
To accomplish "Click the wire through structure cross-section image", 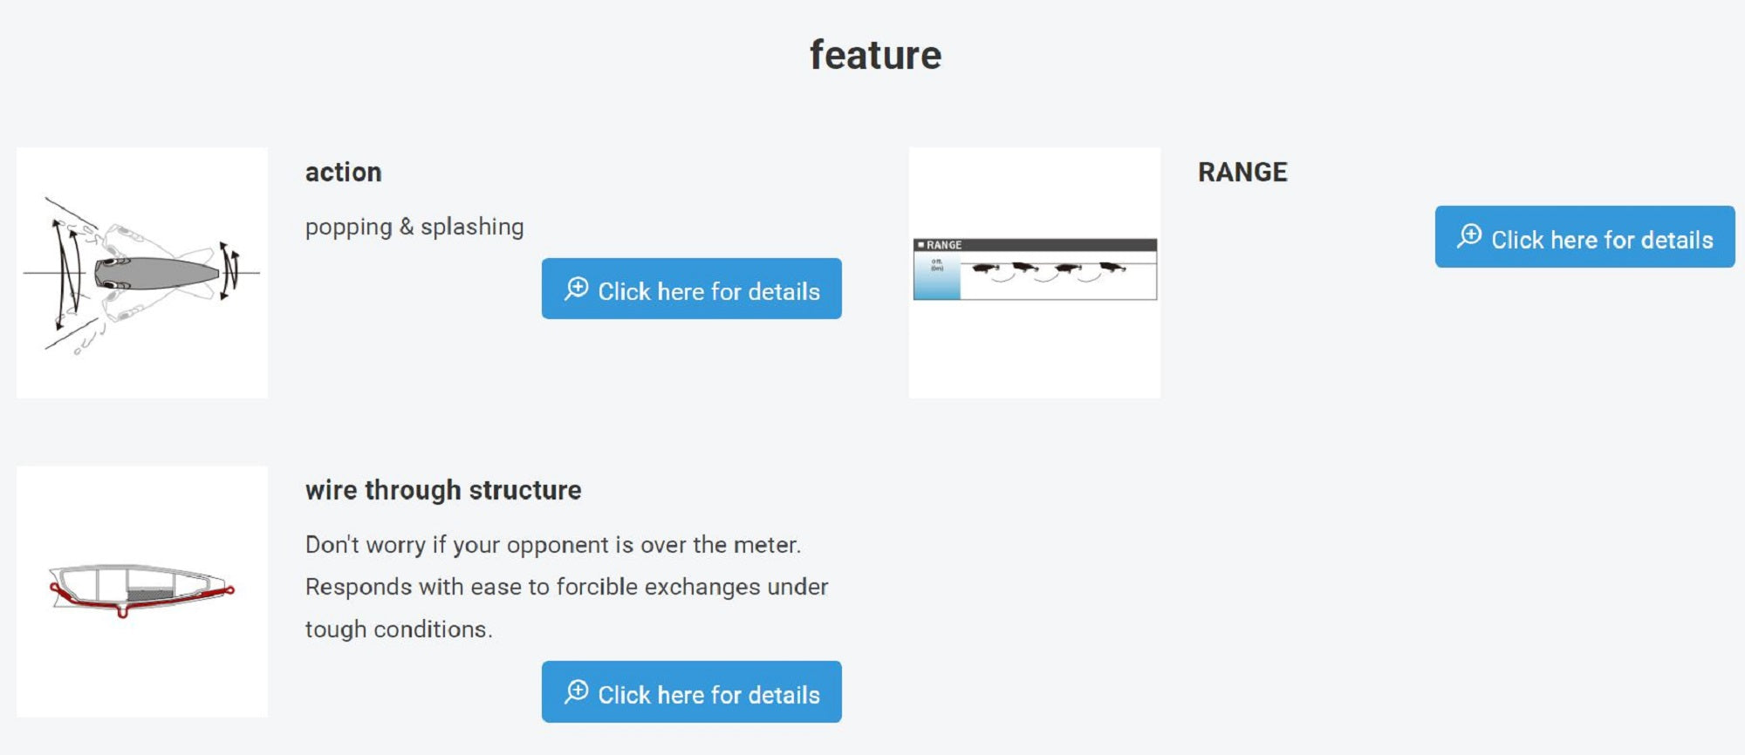I will pyautogui.click(x=142, y=591).
